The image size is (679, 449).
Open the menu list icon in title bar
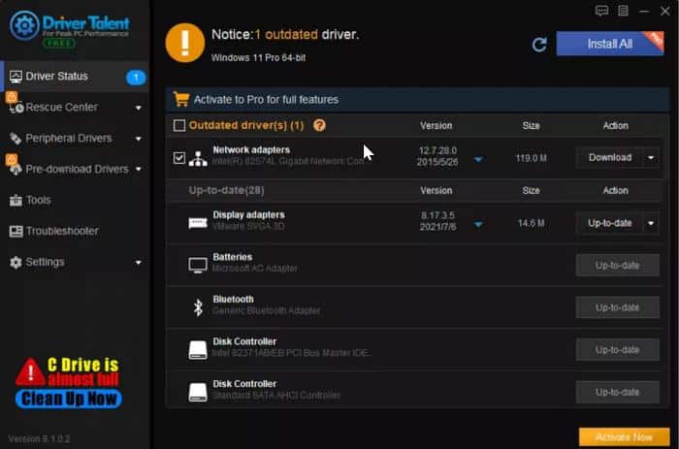(x=623, y=11)
